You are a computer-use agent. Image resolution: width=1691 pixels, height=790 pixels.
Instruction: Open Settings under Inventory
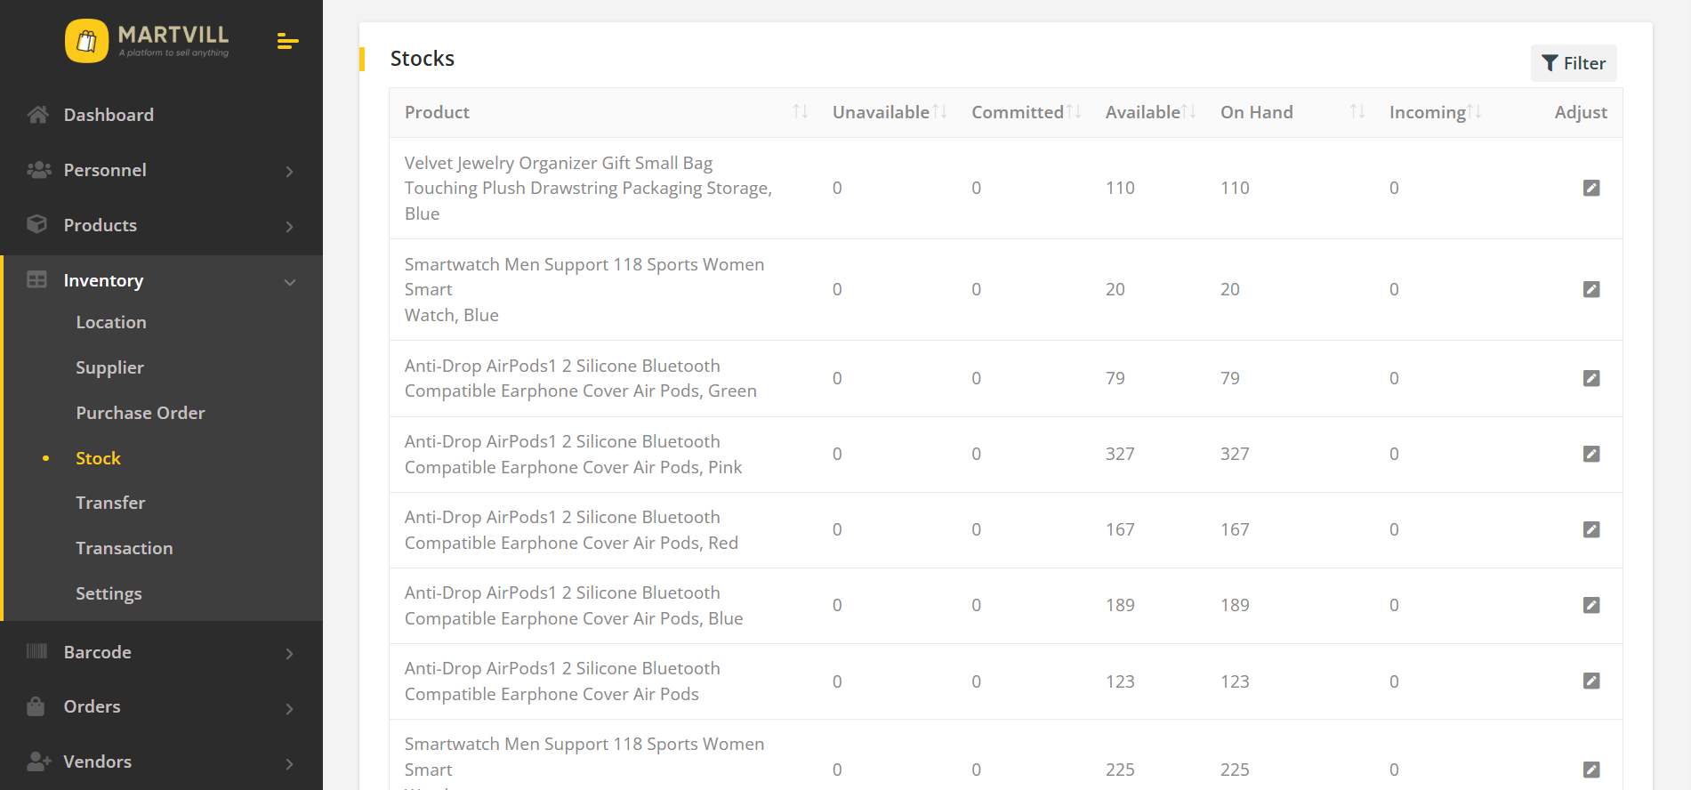[x=109, y=593]
